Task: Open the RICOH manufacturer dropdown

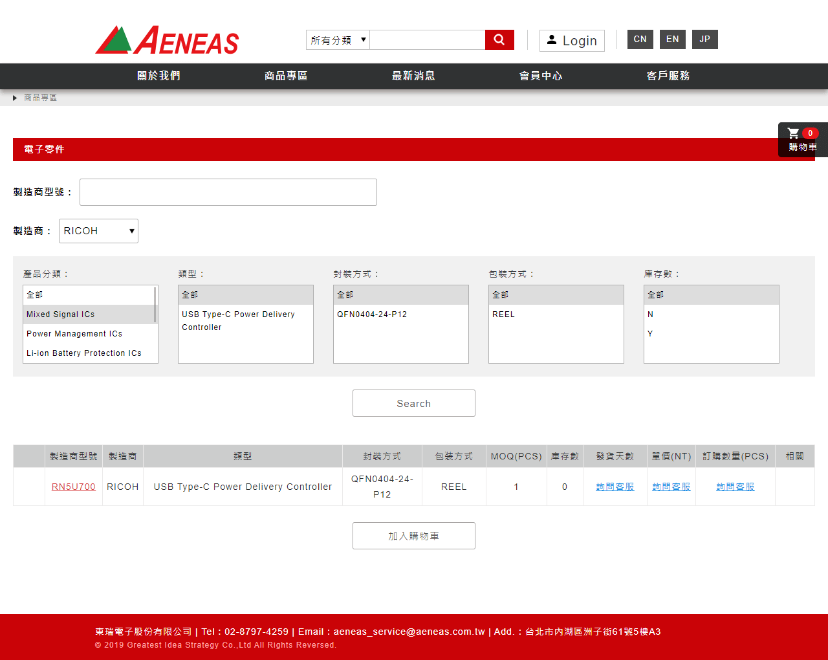Action: pos(98,231)
